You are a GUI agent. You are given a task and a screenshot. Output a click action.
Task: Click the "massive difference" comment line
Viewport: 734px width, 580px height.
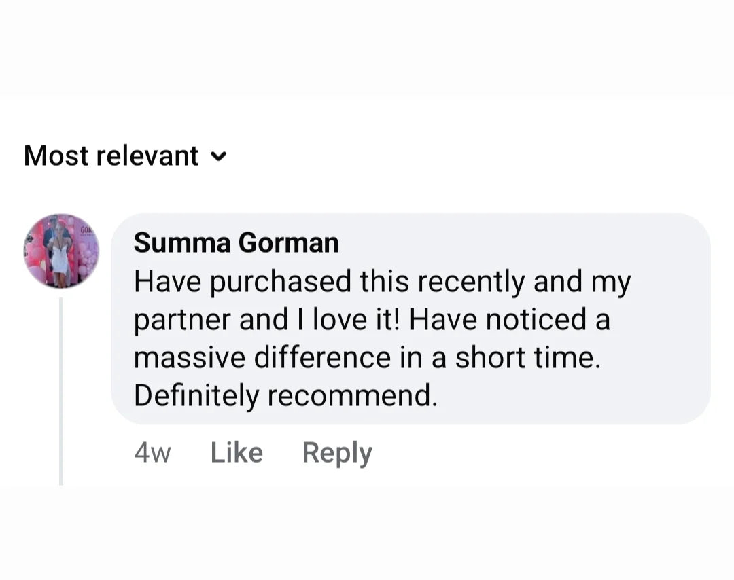(x=367, y=357)
